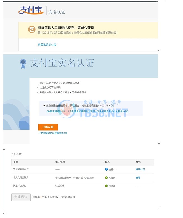This screenshot has width=183, height=218.
Task: Click the 已绑定 status text
Action: tap(112, 178)
